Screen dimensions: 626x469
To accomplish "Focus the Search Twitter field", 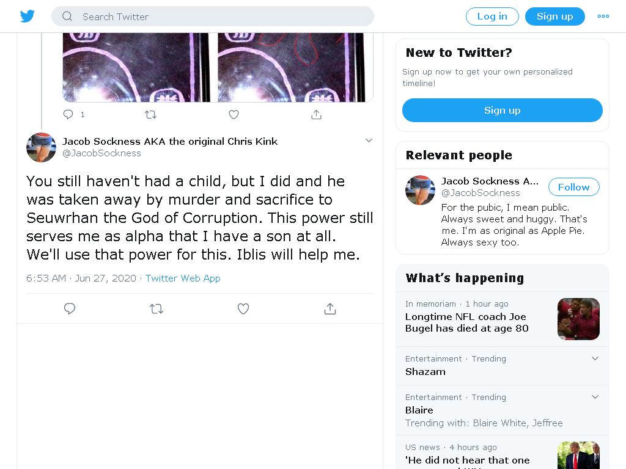I will click(212, 16).
